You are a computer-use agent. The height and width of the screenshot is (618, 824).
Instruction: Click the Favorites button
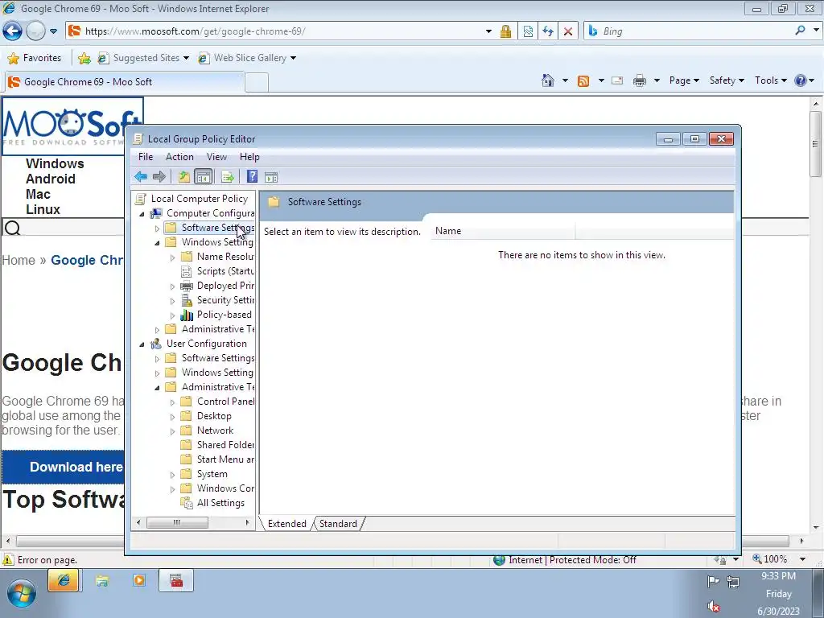pyautogui.click(x=35, y=58)
